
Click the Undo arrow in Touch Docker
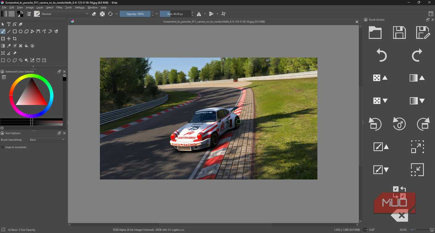(x=382, y=55)
